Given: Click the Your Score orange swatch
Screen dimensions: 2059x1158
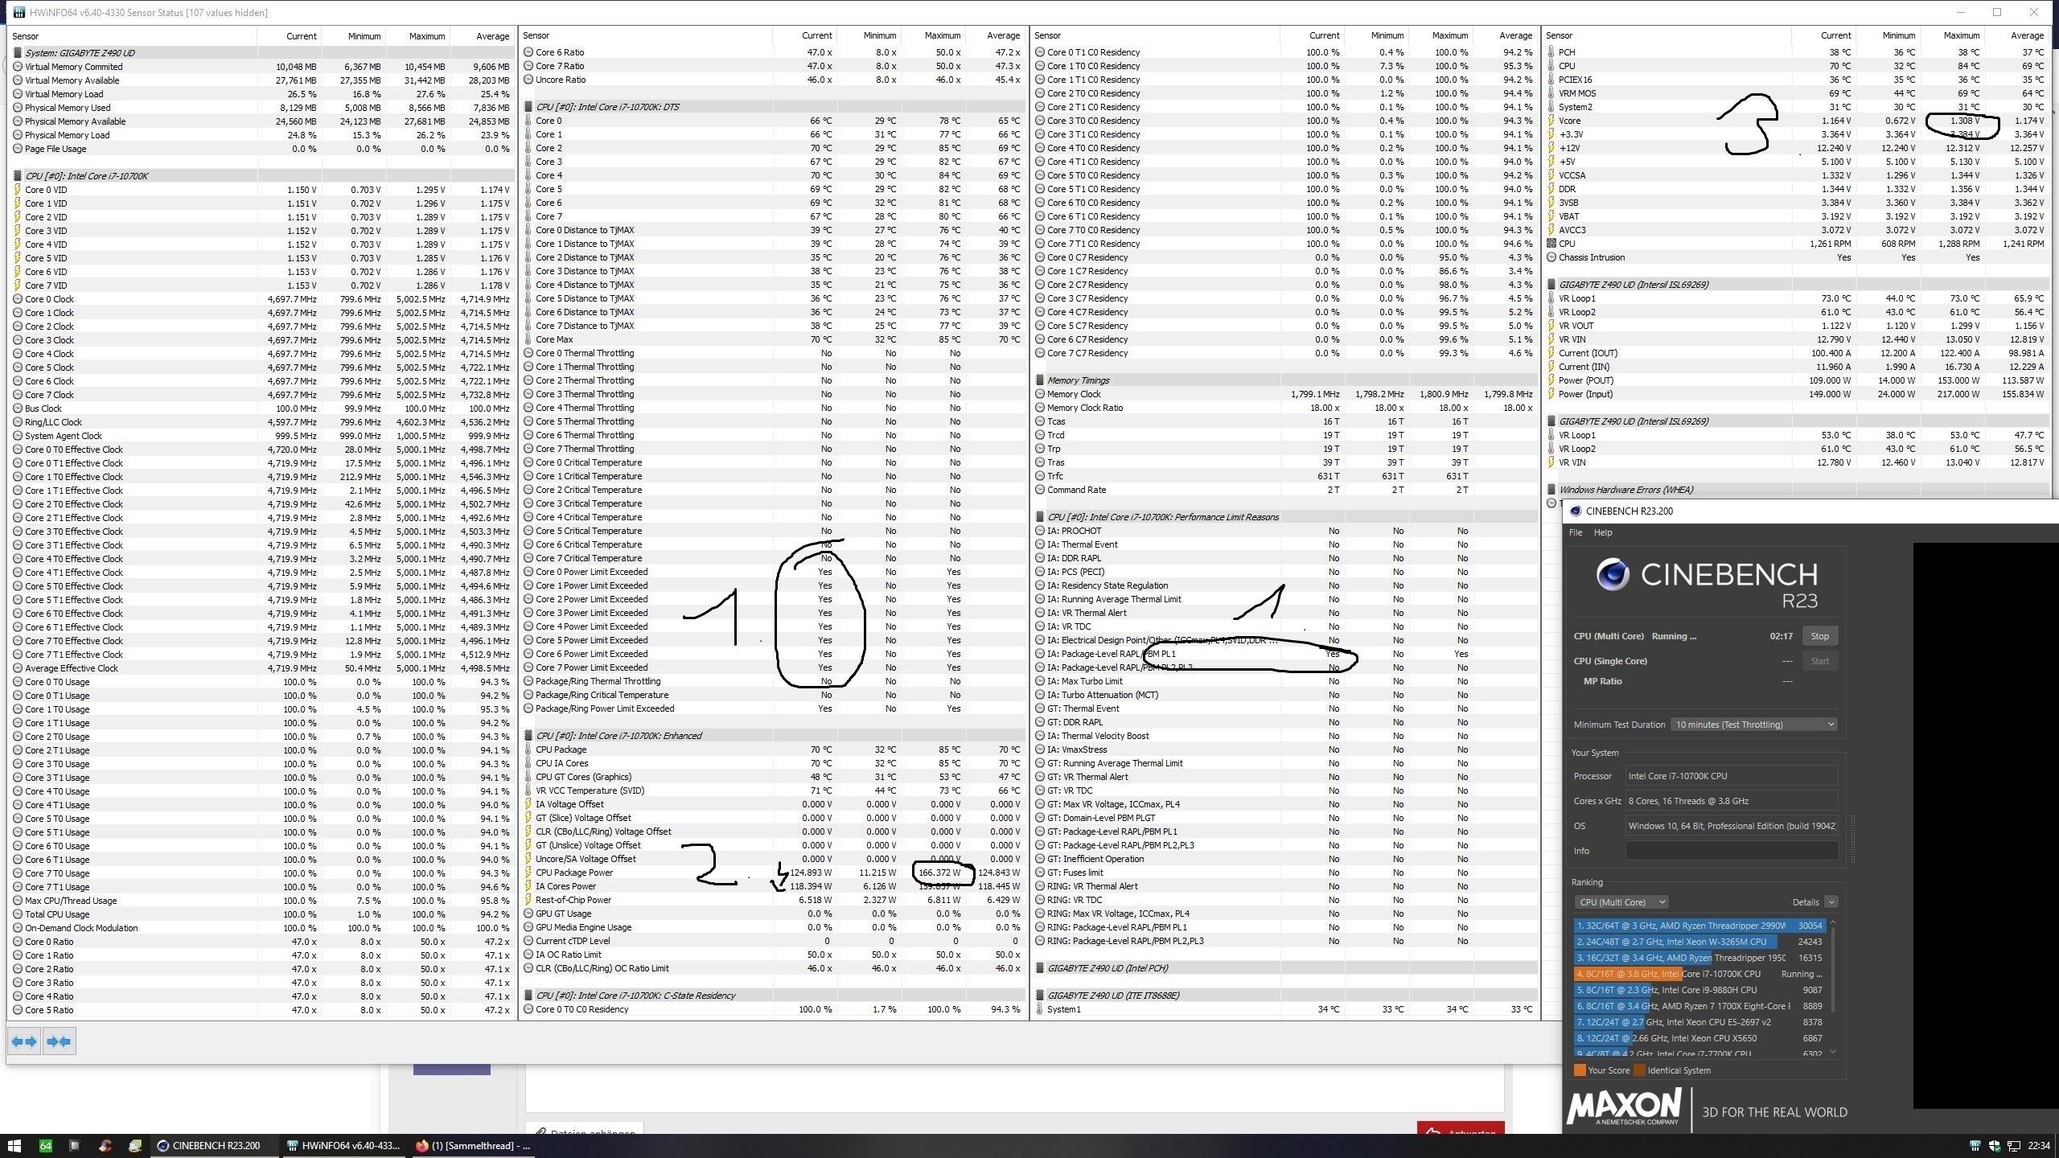Looking at the screenshot, I should click(x=1580, y=1070).
